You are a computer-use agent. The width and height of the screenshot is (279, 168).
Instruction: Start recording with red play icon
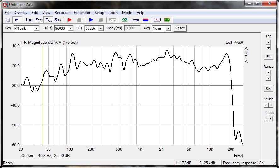(70, 20)
